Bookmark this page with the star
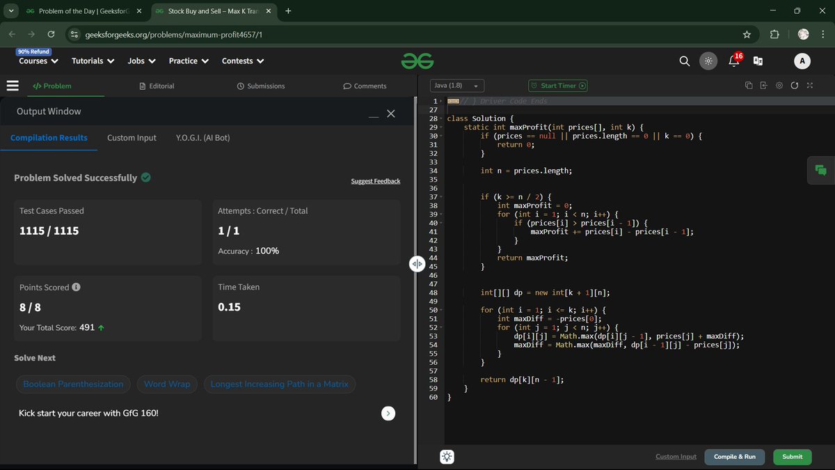This screenshot has height=470, width=835. point(747,34)
